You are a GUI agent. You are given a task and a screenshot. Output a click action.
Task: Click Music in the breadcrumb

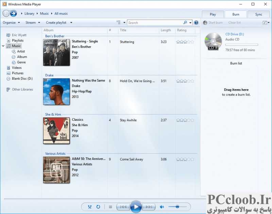45,14
